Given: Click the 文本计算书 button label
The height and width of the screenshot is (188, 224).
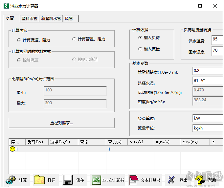Looking at the screenshot, I should [150, 180].
